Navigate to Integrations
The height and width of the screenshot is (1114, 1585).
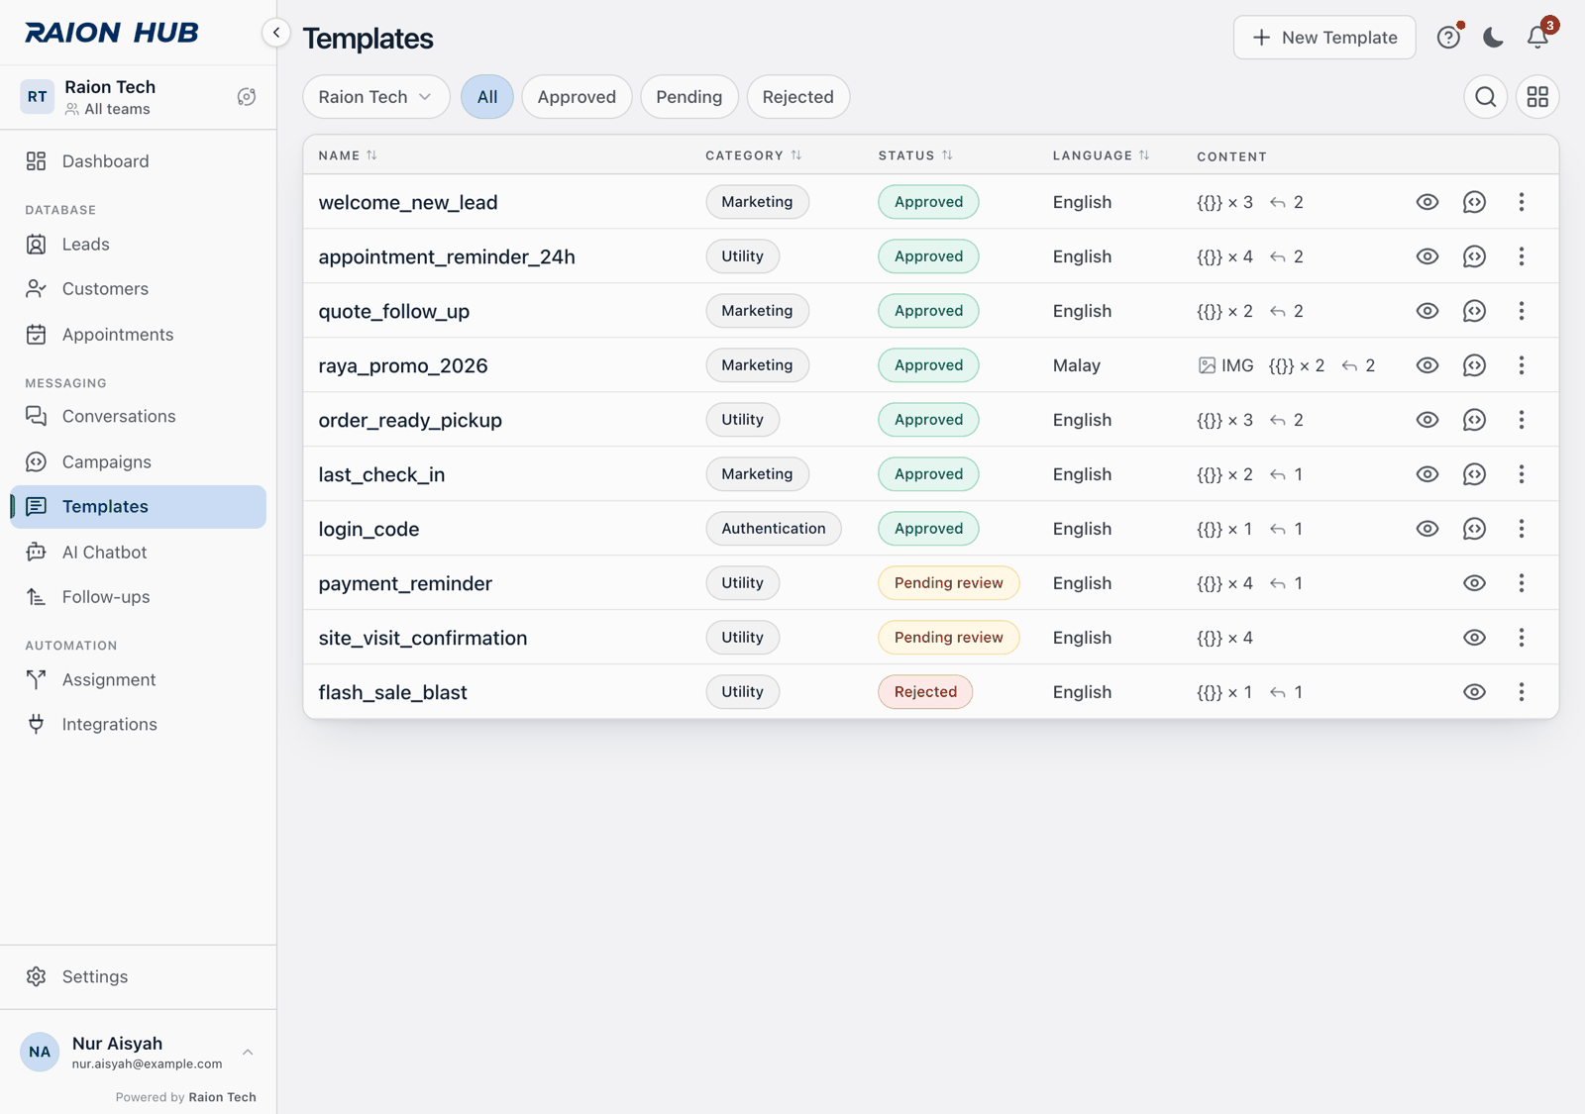click(138, 725)
